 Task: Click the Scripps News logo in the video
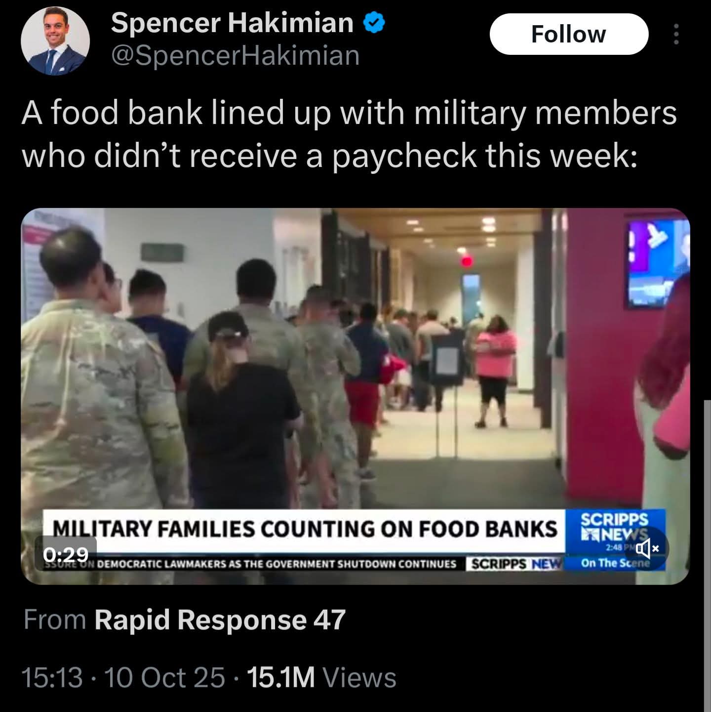pos(615,527)
